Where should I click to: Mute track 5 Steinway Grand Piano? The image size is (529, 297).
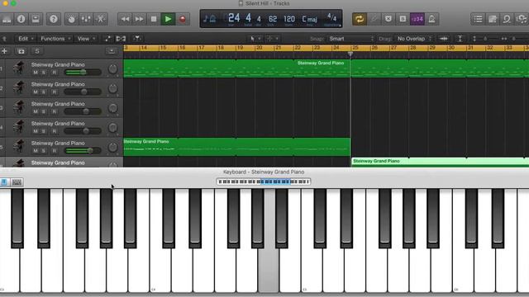pyautogui.click(x=36, y=151)
